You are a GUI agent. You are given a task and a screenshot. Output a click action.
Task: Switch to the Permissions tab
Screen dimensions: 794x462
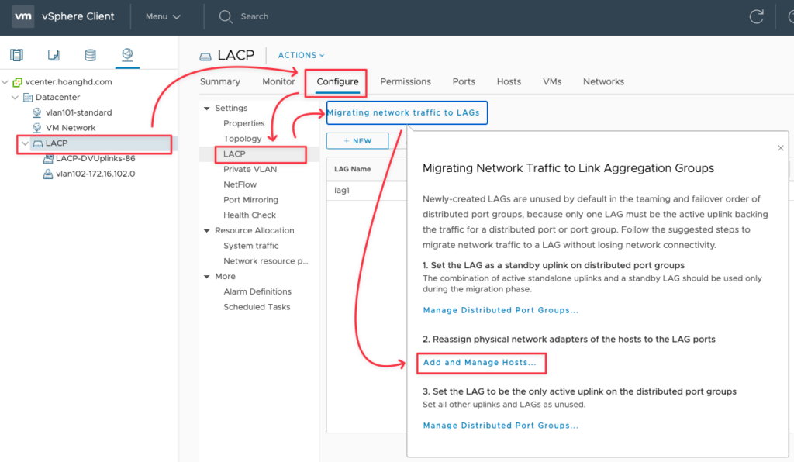point(405,81)
